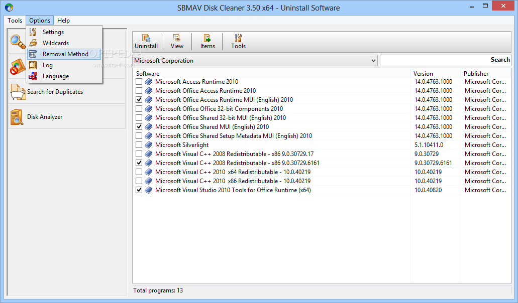Click the Settings menu icon

tap(33, 32)
